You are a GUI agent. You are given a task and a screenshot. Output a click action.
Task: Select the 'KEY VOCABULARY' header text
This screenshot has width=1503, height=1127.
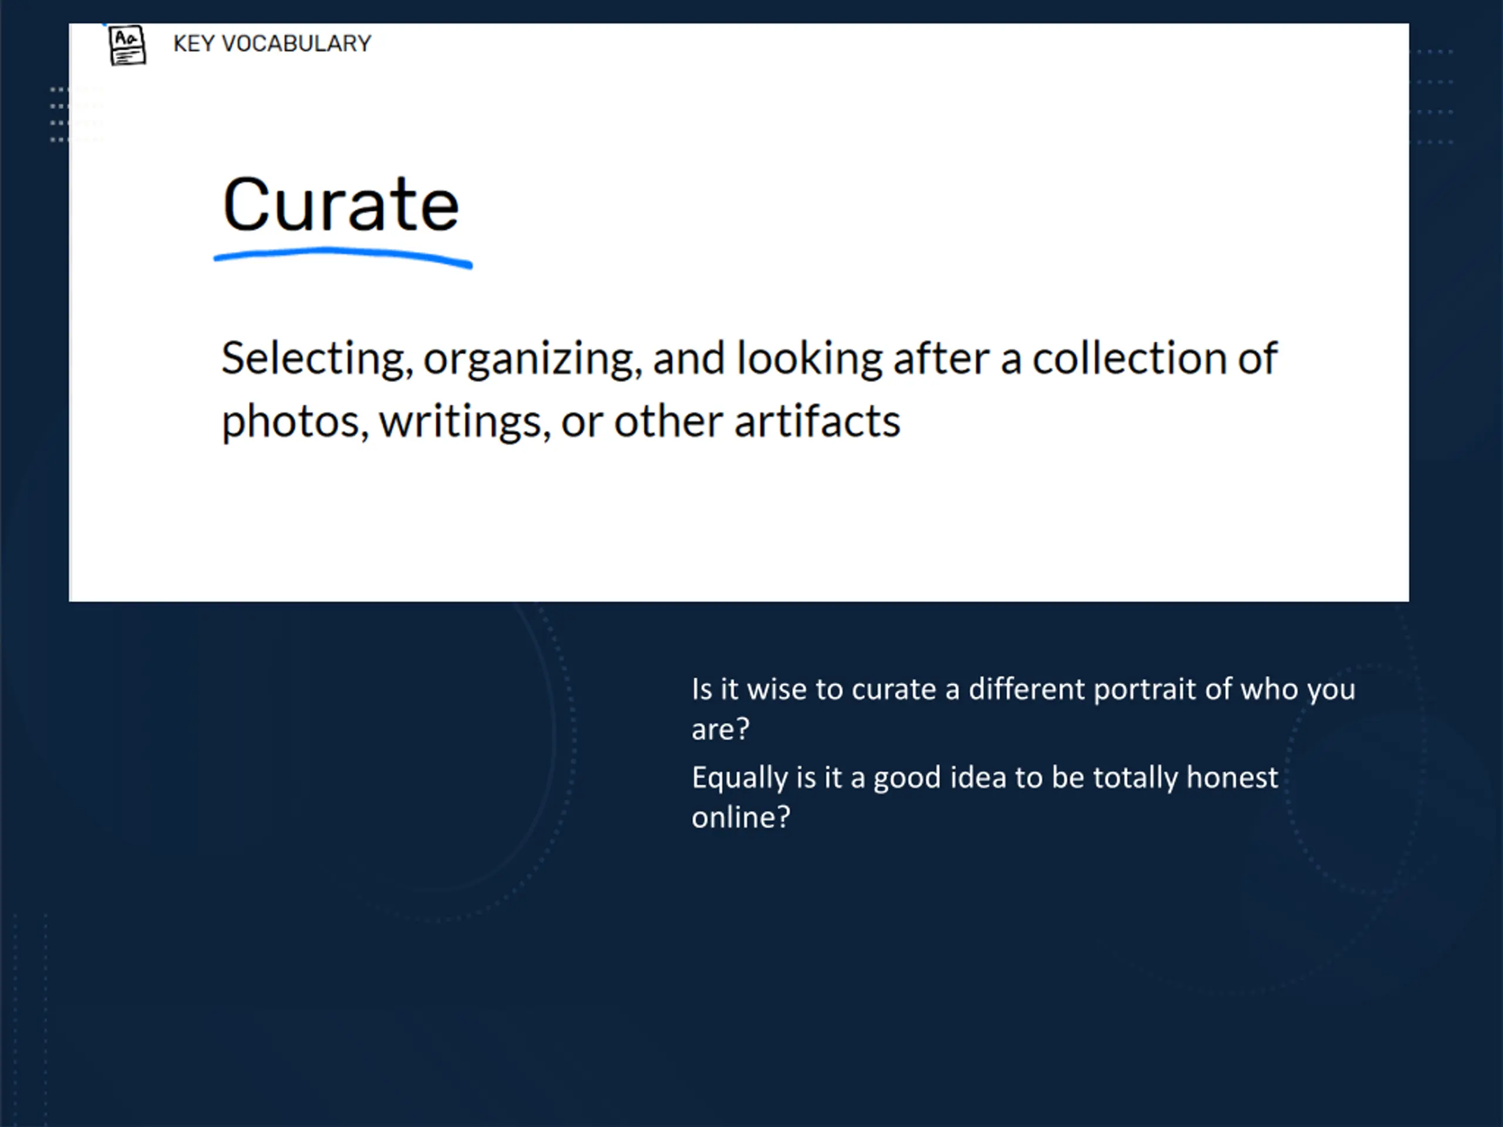[272, 43]
